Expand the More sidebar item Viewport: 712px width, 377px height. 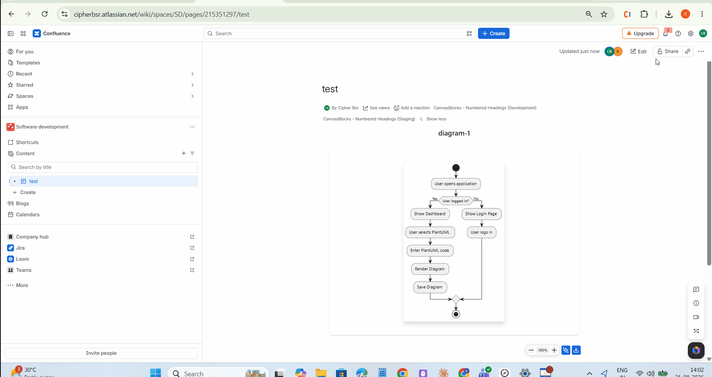click(18, 285)
